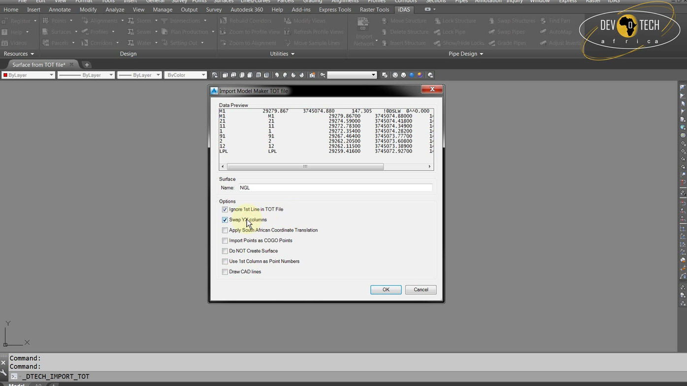687x386 pixels.
Task: Click the Grade Pipes ribbon icon
Action: (x=491, y=43)
